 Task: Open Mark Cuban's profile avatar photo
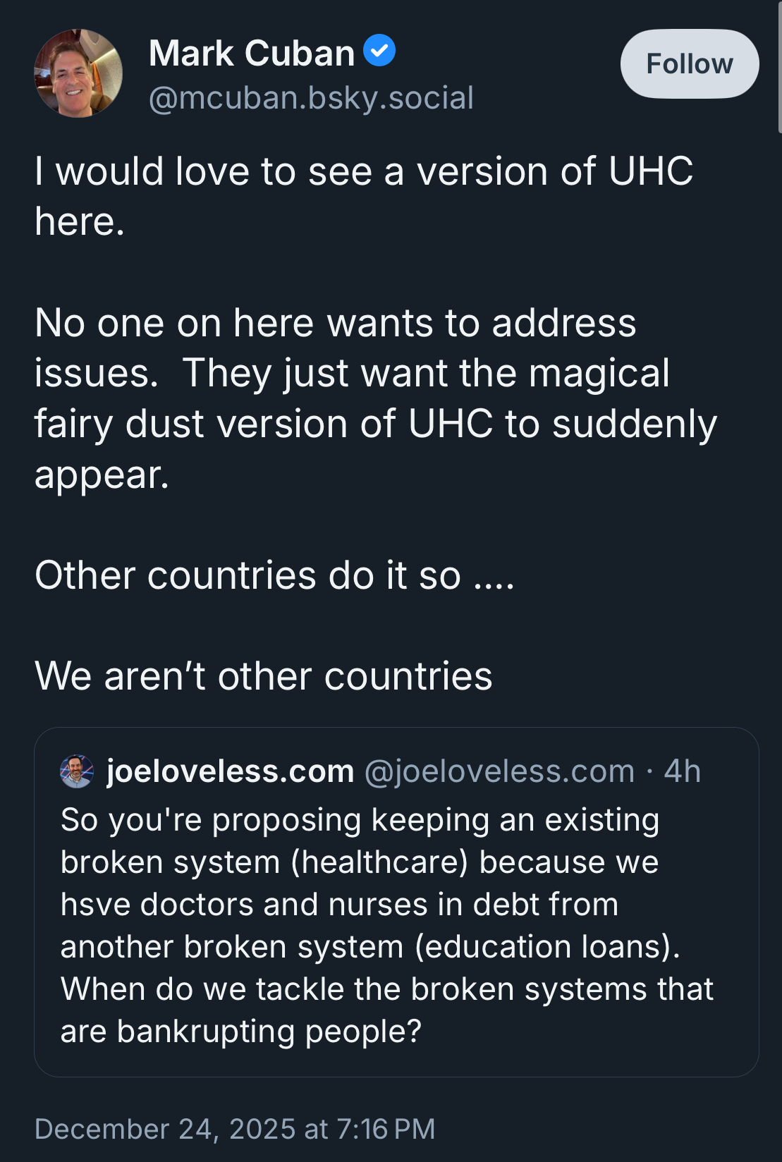[78, 73]
